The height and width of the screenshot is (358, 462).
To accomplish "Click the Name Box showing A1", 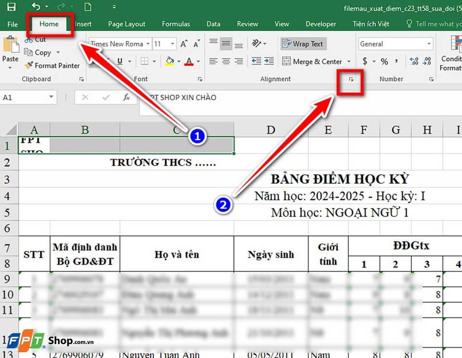I will click(x=23, y=97).
